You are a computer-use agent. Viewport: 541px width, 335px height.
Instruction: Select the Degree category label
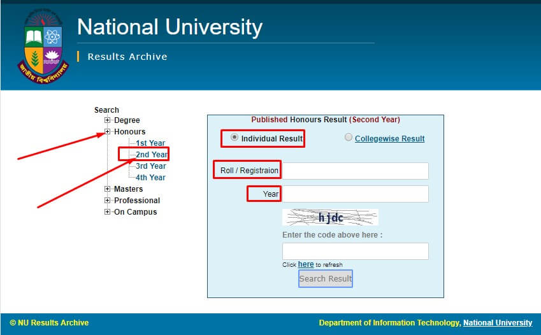[x=127, y=120]
